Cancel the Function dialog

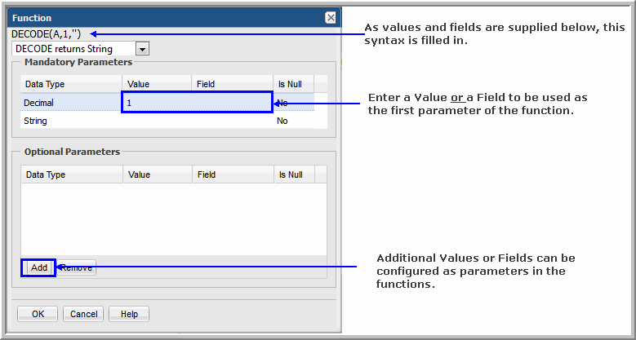tap(84, 314)
